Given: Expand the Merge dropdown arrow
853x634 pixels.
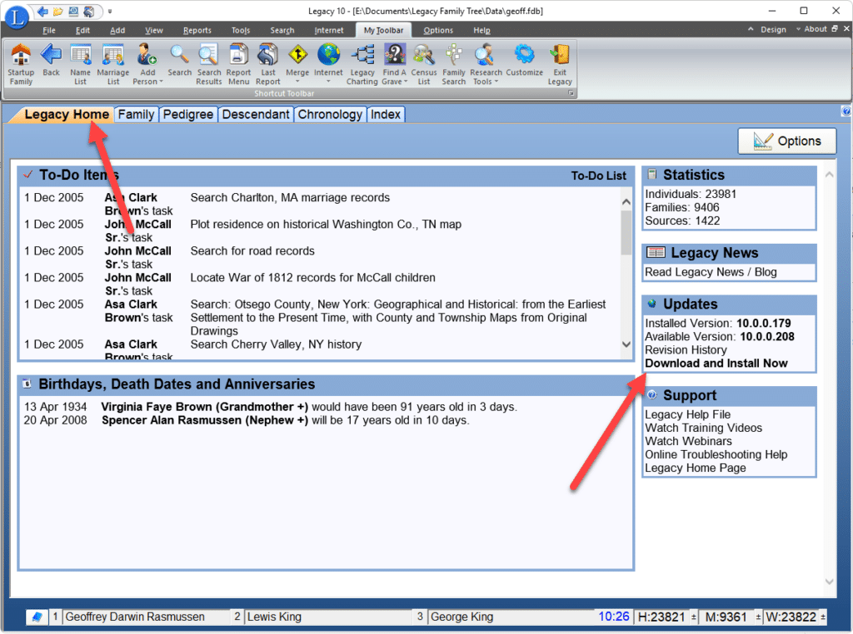Looking at the screenshot, I should [297, 82].
